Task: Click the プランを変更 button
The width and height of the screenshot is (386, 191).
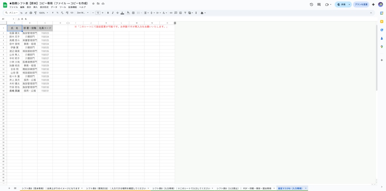Action: (361, 5)
